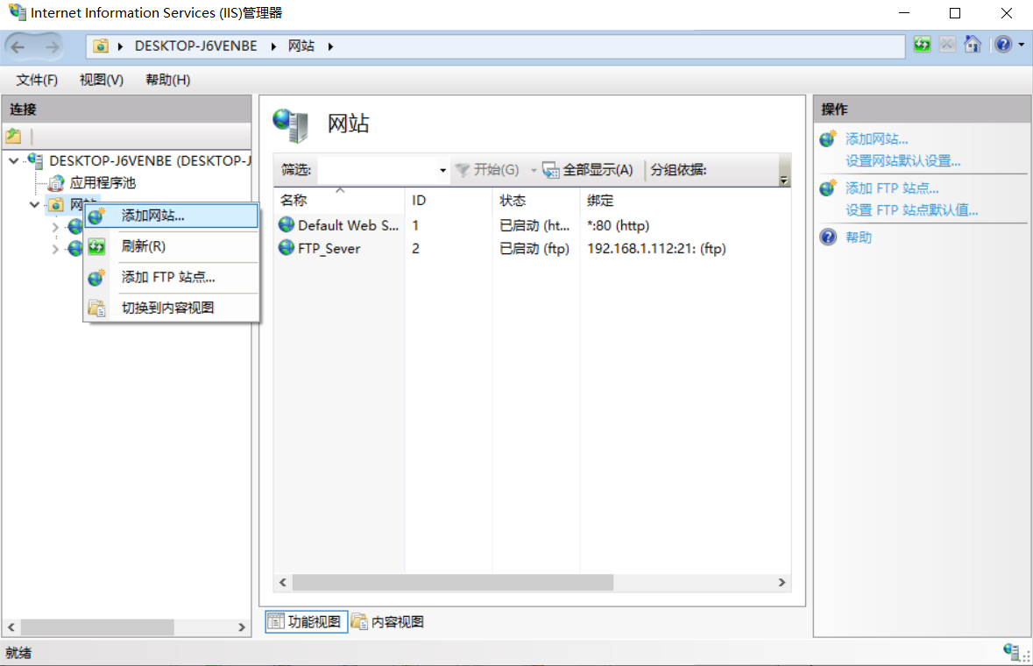
Task: Choose 添加 FTP 站点... from context menu
Action: point(171,277)
